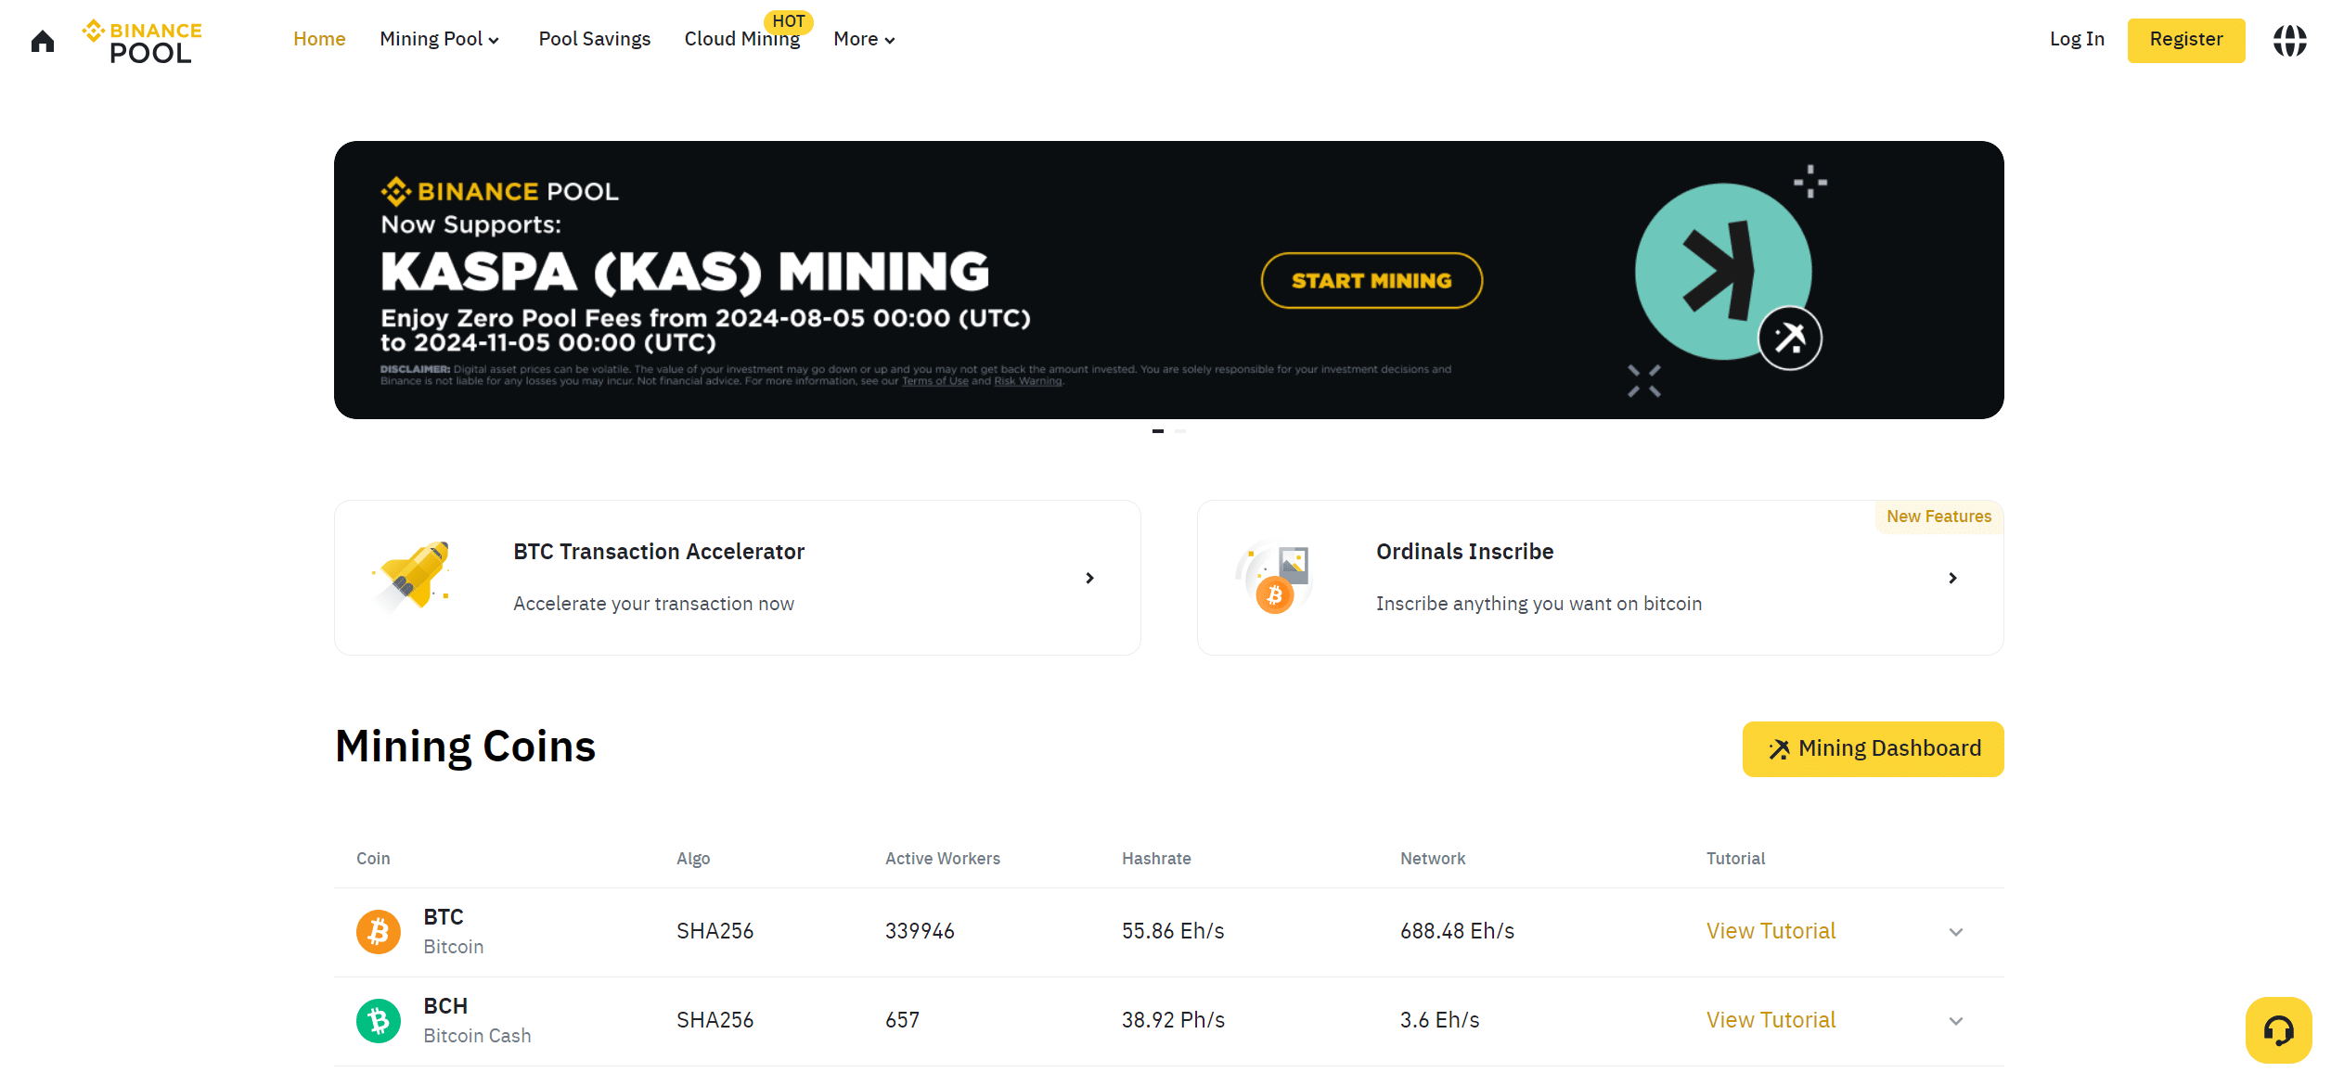Click the BTC Transaction Accelerator arrow
The height and width of the screenshot is (1085, 2331).
pyautogui.click(x=1089, y=578)
